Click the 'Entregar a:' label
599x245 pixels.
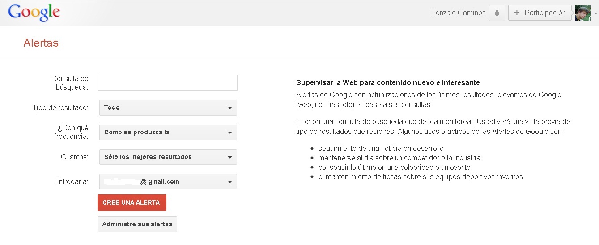click(x=71, y=181)
